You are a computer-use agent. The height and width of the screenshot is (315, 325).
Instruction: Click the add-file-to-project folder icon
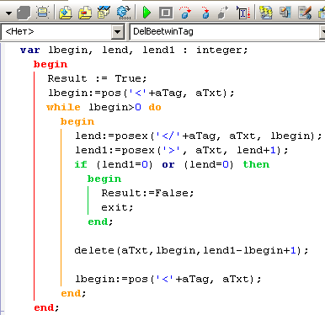[x=66, y=13]
